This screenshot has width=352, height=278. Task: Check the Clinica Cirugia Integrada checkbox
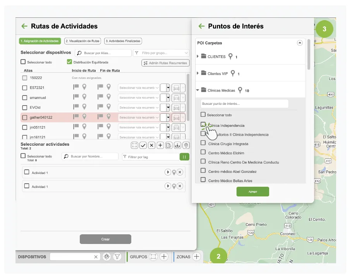[x=203, y=143]
